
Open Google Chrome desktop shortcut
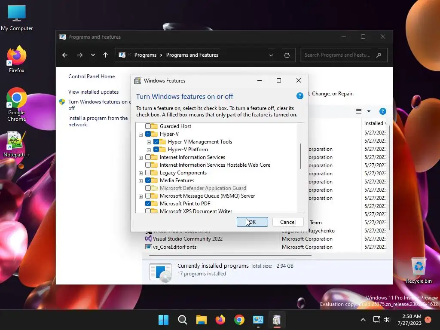pos(17,104)
